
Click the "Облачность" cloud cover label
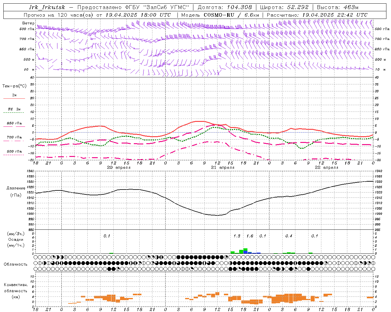click(16, 264)
